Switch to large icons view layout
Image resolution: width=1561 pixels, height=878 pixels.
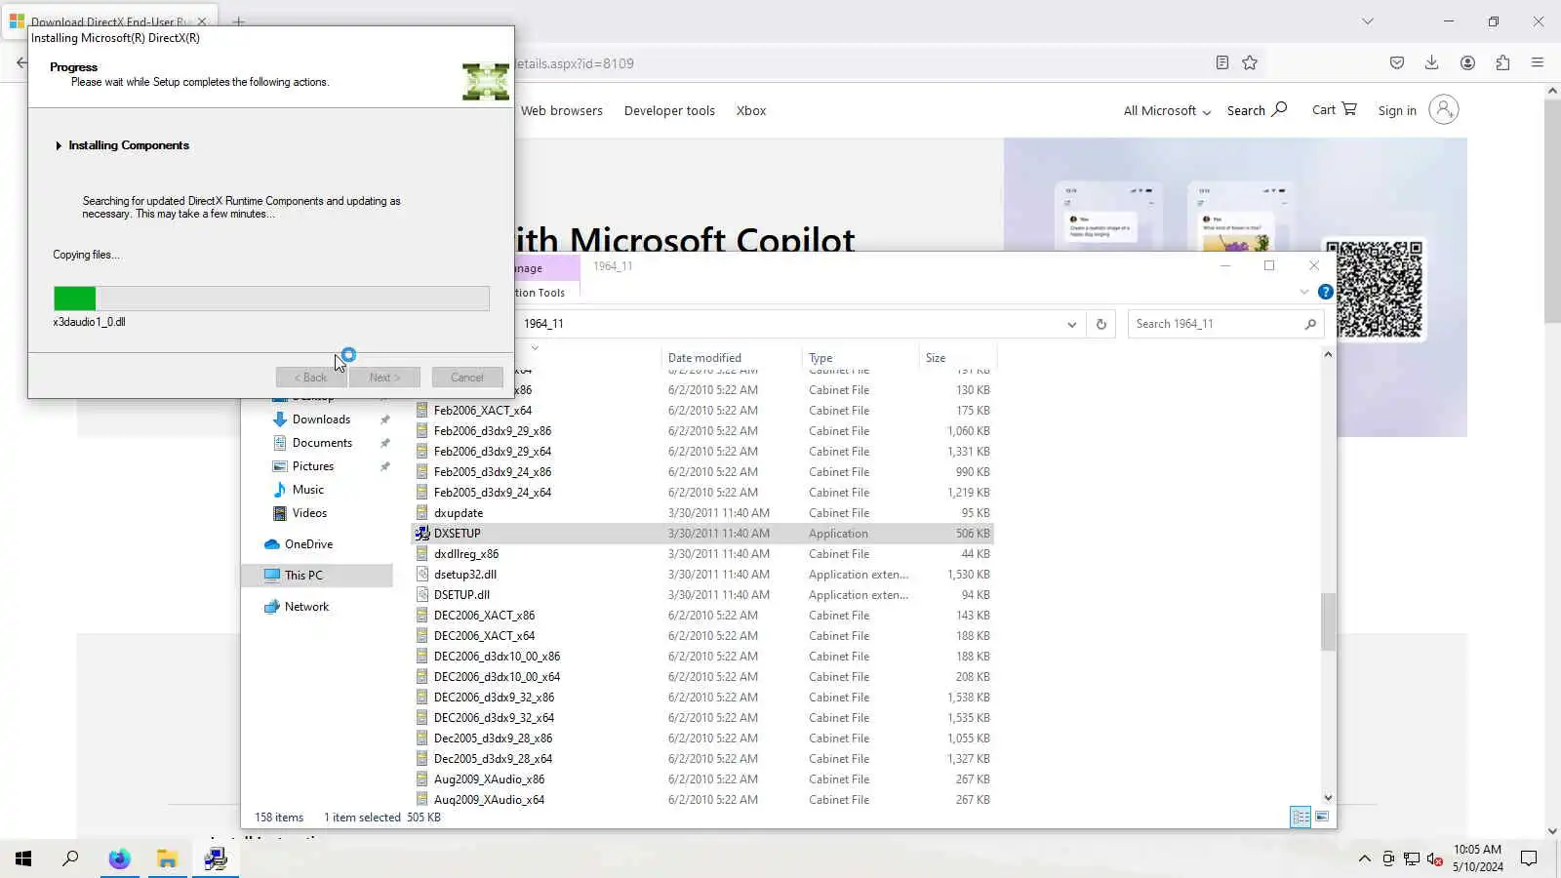[x=1322, y=817]
